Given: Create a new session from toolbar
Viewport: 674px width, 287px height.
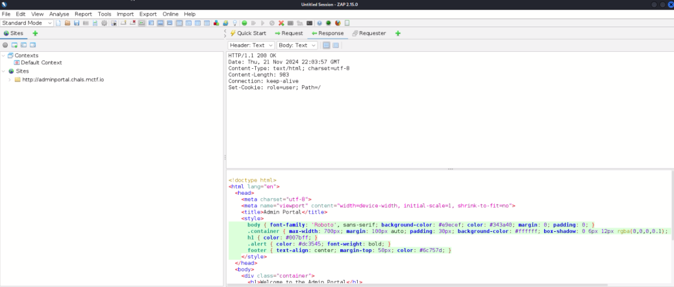Looking at the screenshot, I should point(58,23).
